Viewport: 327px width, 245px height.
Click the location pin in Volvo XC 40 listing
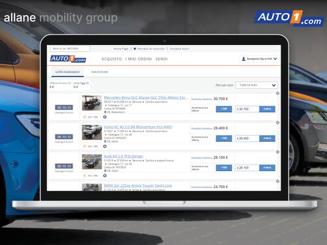coord(105,141)
